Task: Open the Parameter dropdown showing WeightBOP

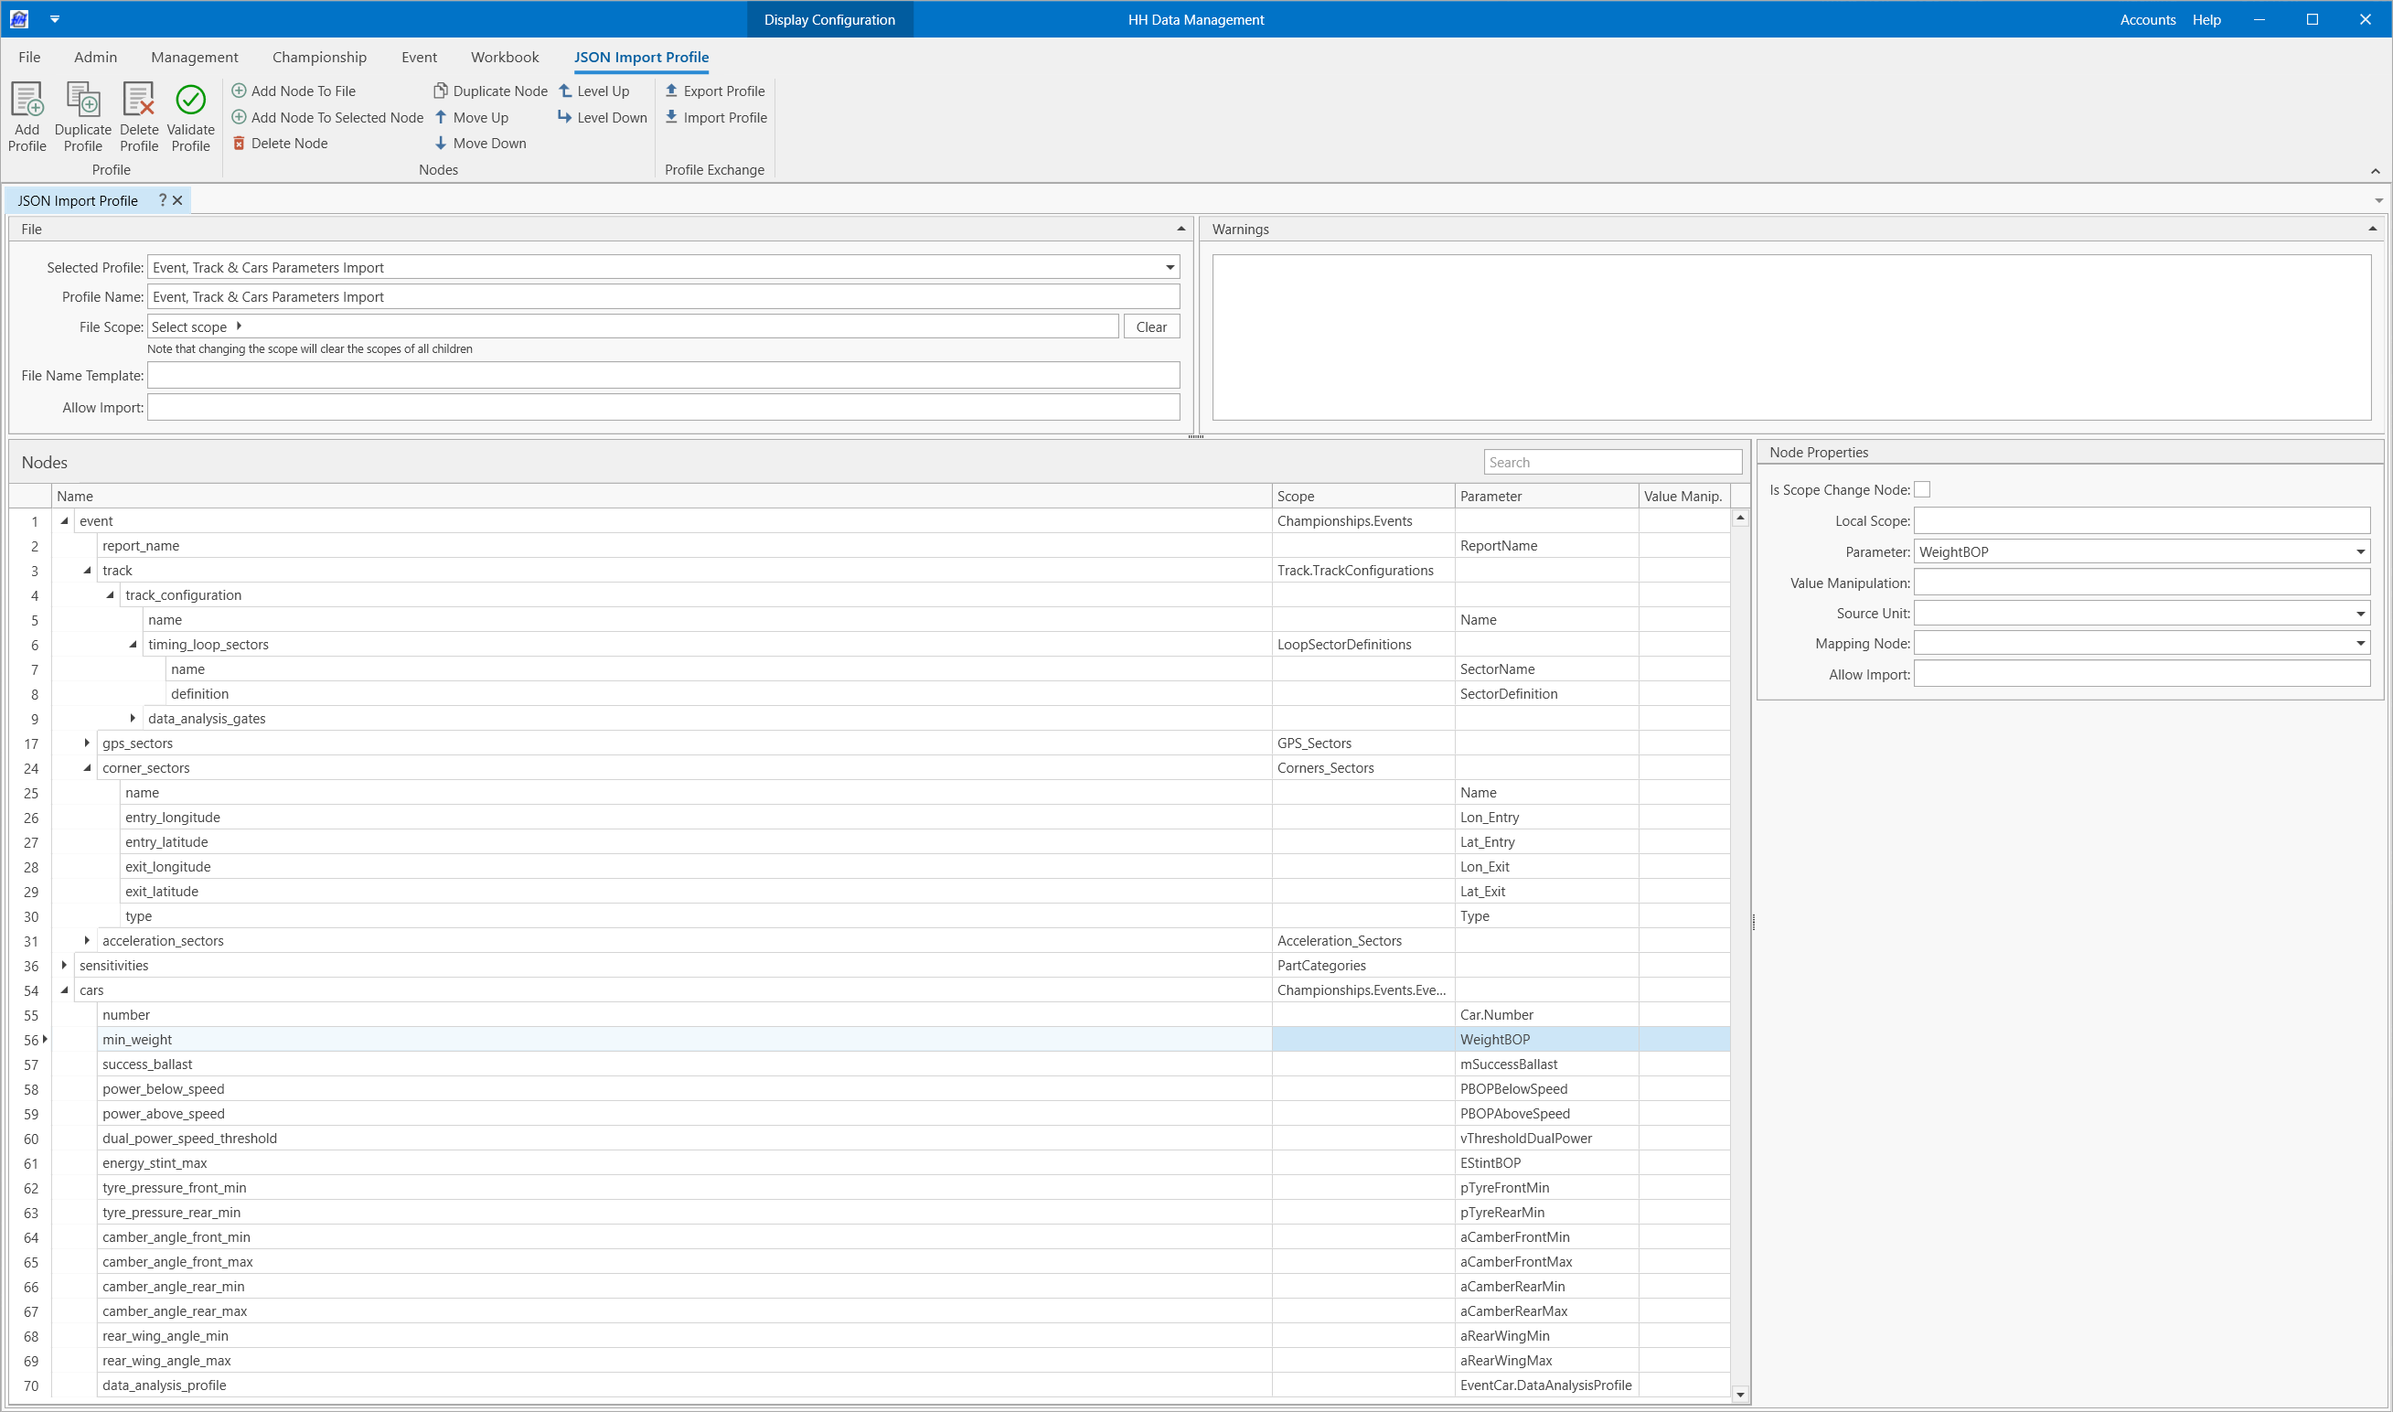Action: 2360,552
